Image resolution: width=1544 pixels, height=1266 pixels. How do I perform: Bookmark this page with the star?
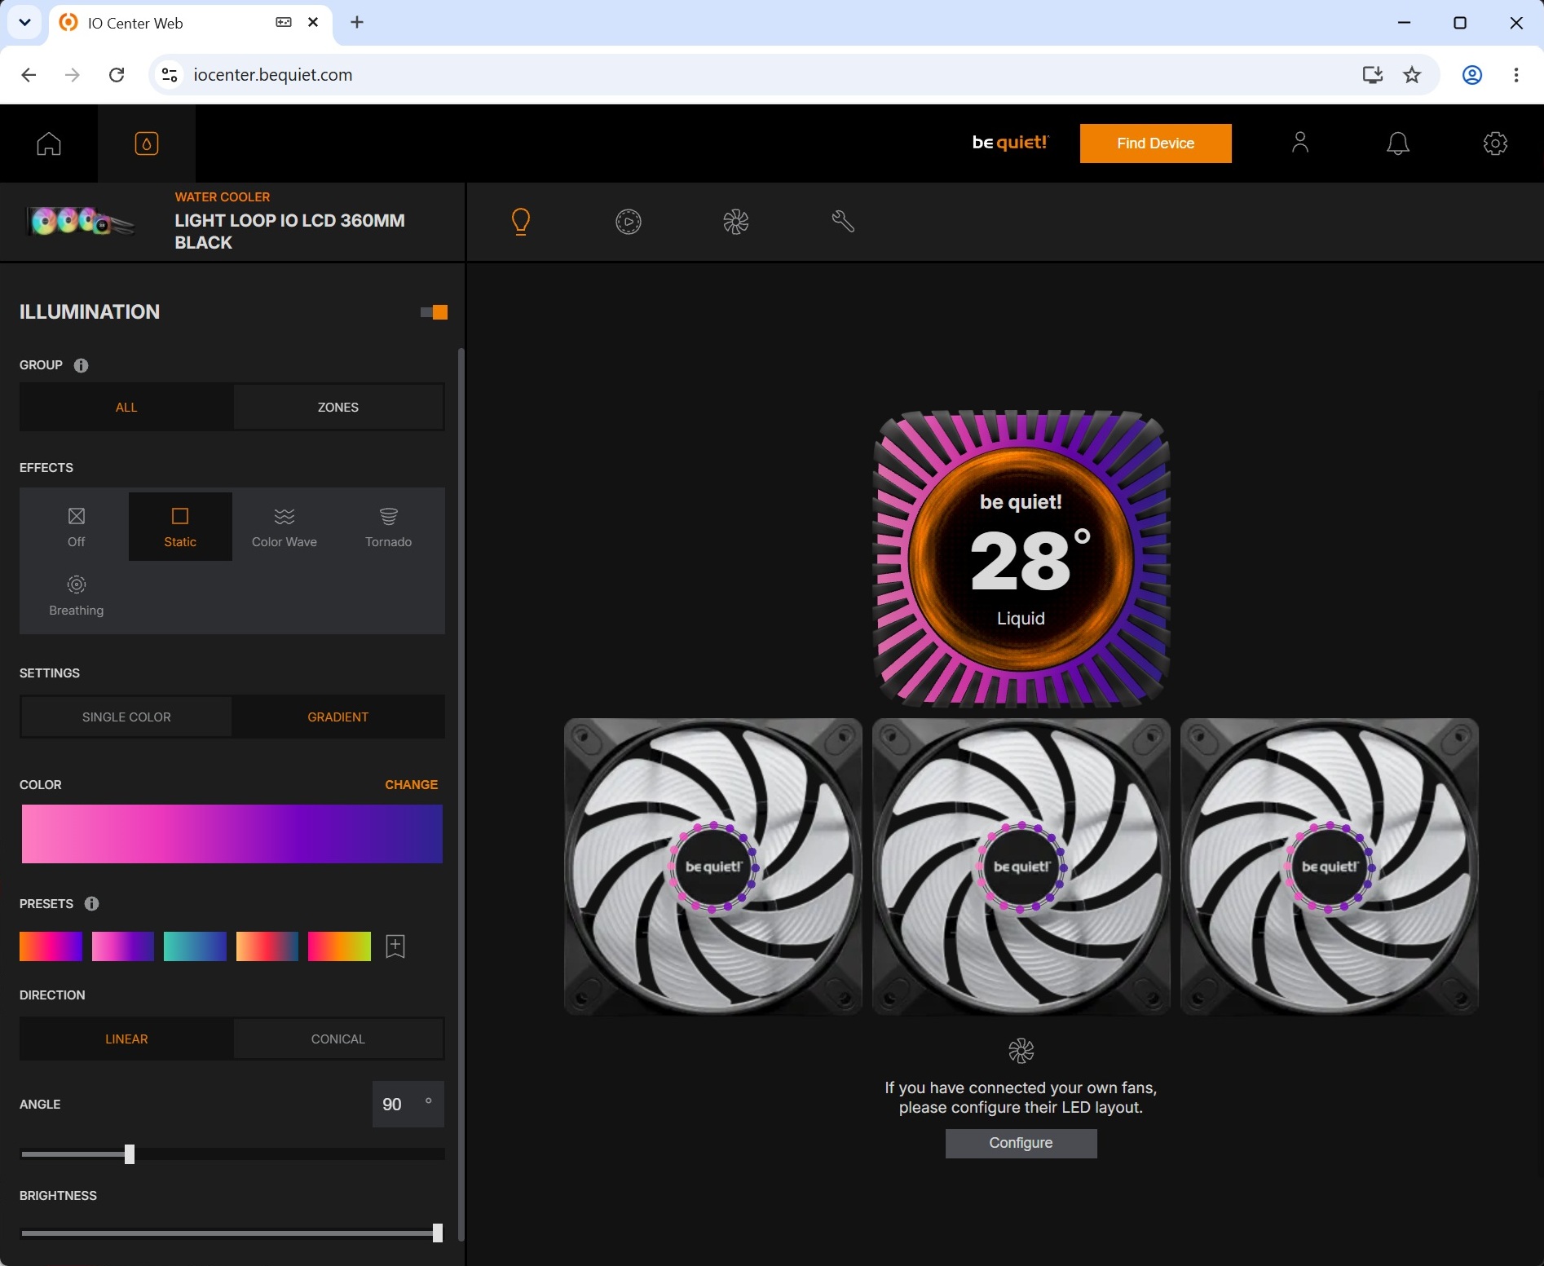pos(1412,75)
